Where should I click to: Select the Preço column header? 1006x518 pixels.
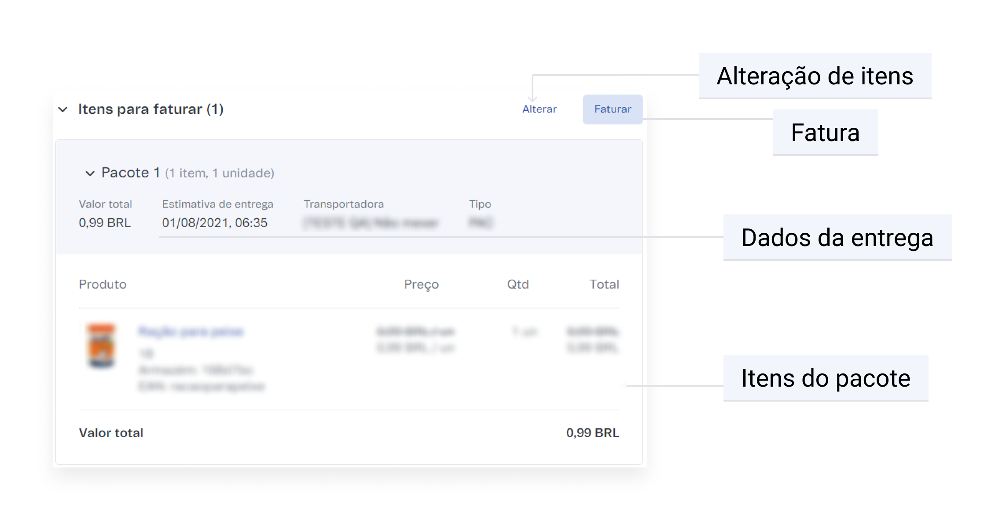(x=421, y=284)
